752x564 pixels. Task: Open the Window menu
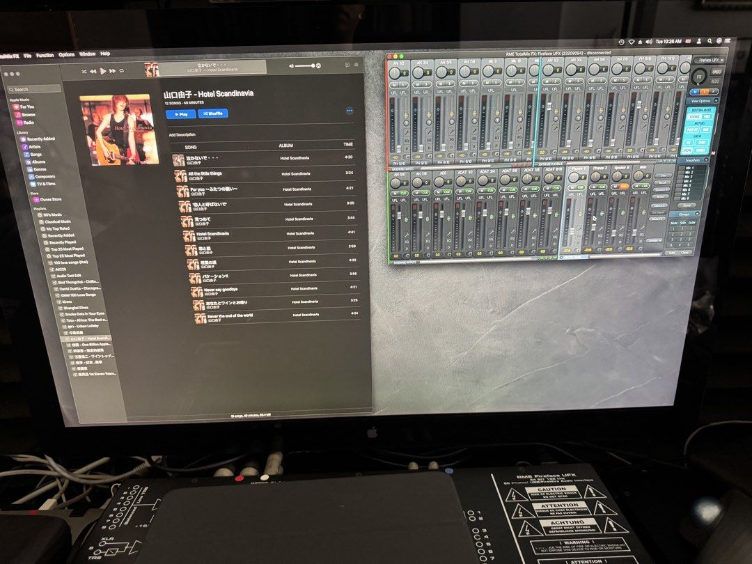click(x=87, y=54)
